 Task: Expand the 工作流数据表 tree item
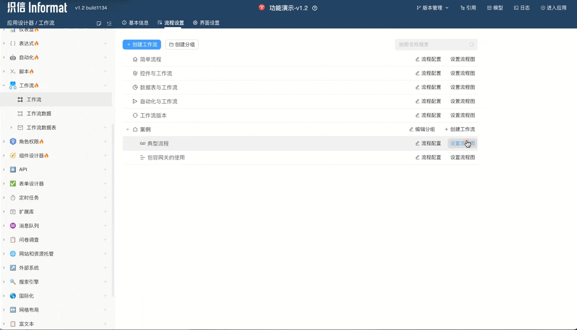12,127
